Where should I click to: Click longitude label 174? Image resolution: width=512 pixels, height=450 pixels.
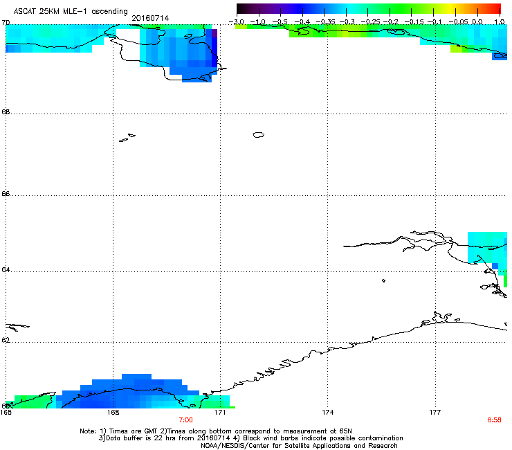click(327, 413)
